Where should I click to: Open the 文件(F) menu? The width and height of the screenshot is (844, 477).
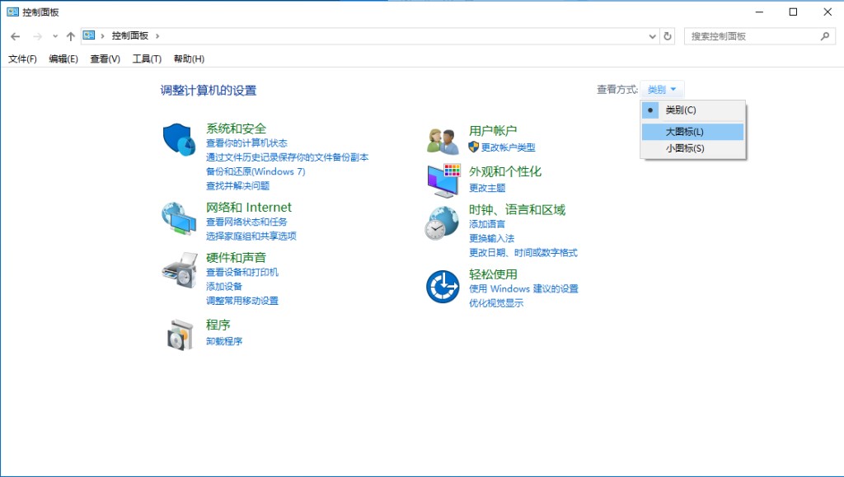(22, 58)
